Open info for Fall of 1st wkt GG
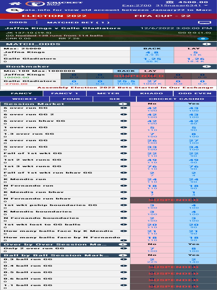Image resolution: width=217 pixels, height=290 pixels. point(124,153)
